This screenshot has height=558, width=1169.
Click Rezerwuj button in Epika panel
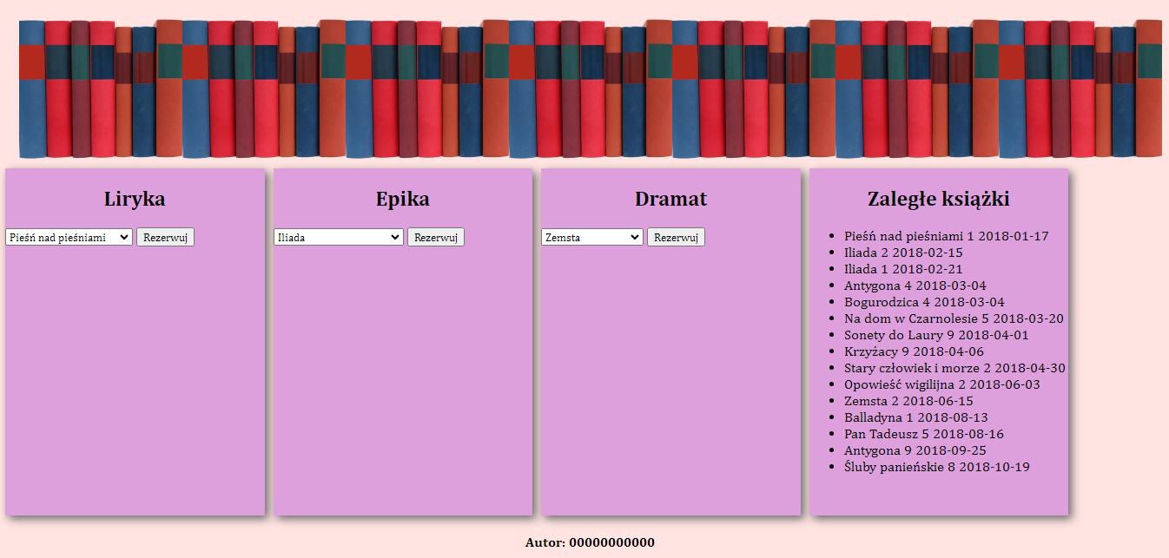[435, 237]
